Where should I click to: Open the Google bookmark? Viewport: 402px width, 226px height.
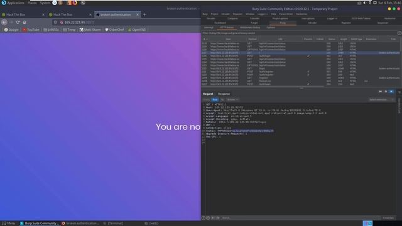(x=11, y=30)
